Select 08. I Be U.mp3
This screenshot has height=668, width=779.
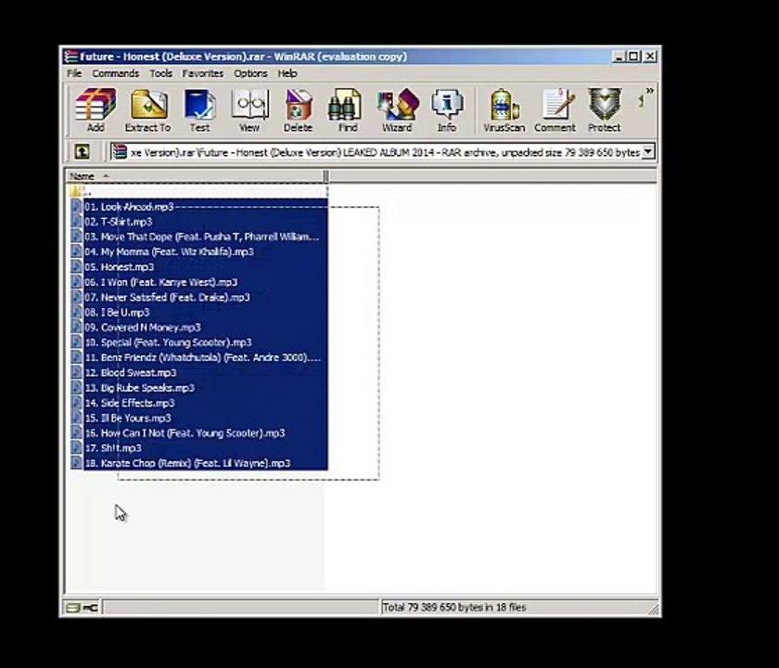click(x=198, y=312)
